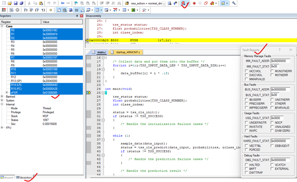Screen dimensions: 297x182
Task: Check the UNDEFINSTR usage fault
Action: click(246, 123)
